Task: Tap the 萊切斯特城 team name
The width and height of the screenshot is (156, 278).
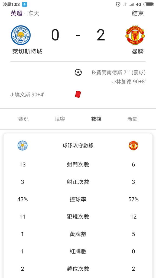Action: click(27, 52)
